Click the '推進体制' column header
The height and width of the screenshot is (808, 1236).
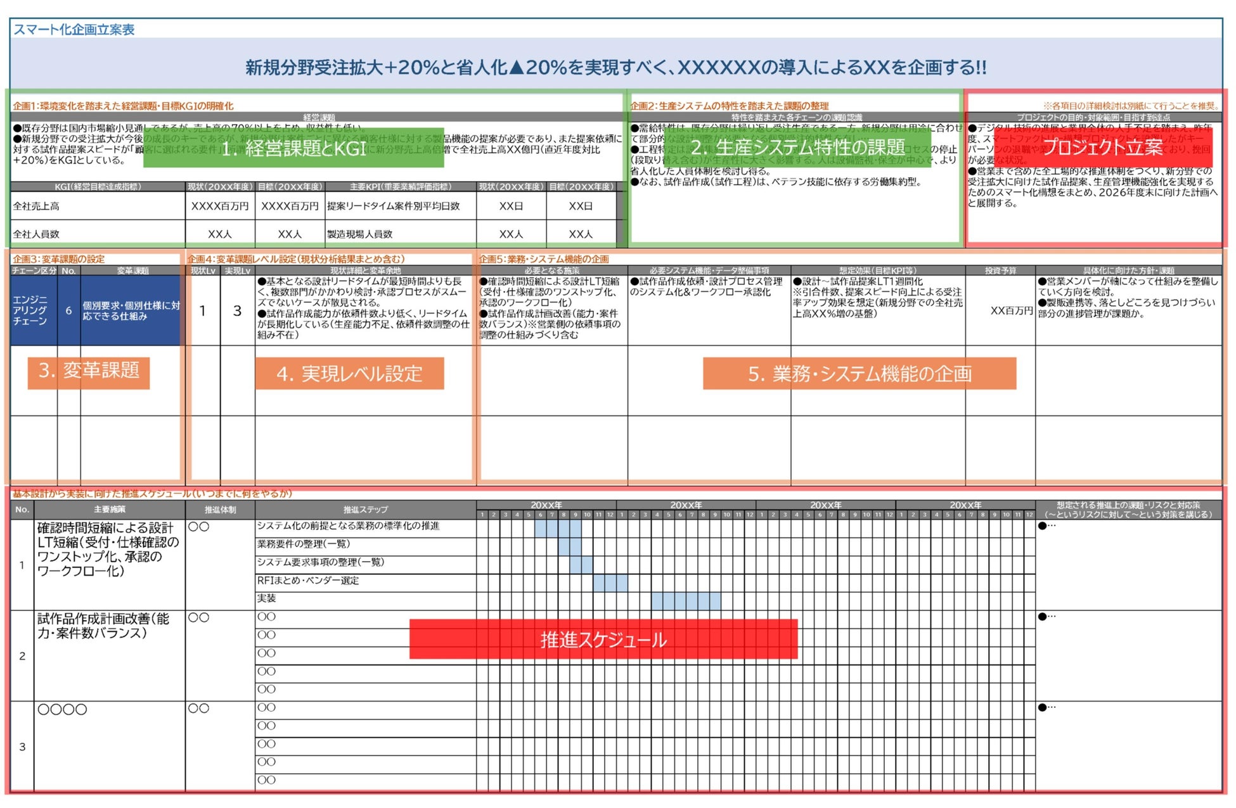tap(220, 510)
